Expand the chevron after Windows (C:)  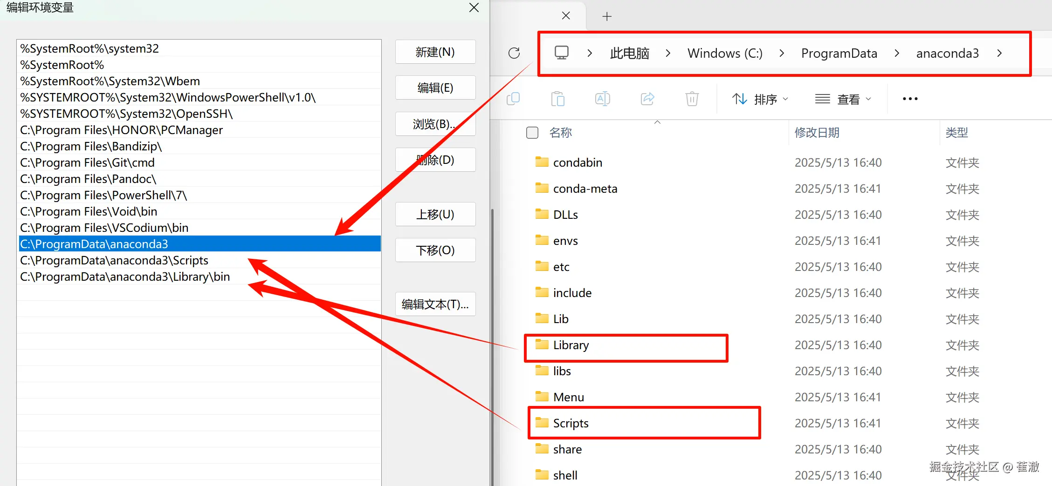(x=782, y=53)
